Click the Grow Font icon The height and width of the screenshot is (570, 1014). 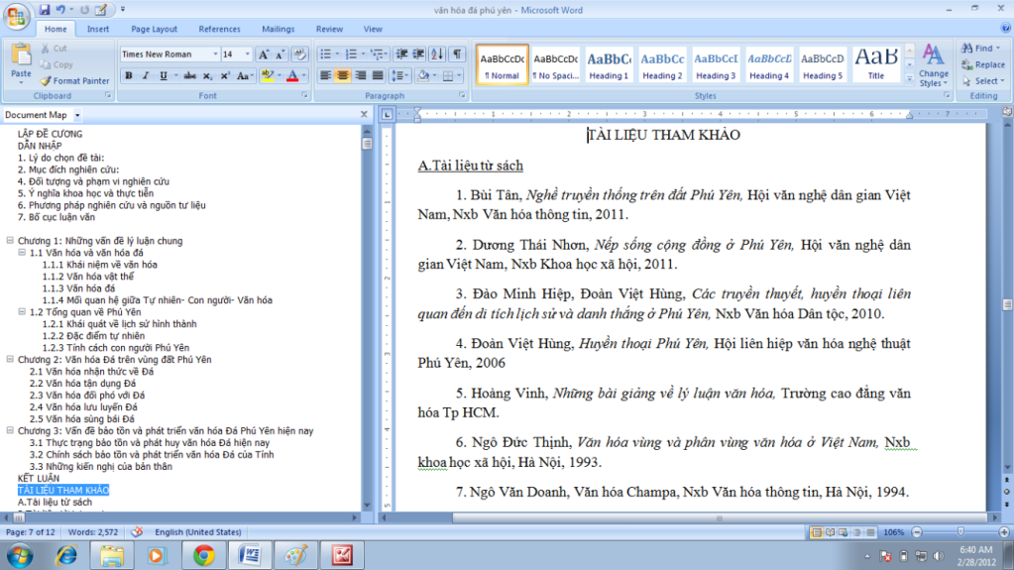[x=264, y=55]
